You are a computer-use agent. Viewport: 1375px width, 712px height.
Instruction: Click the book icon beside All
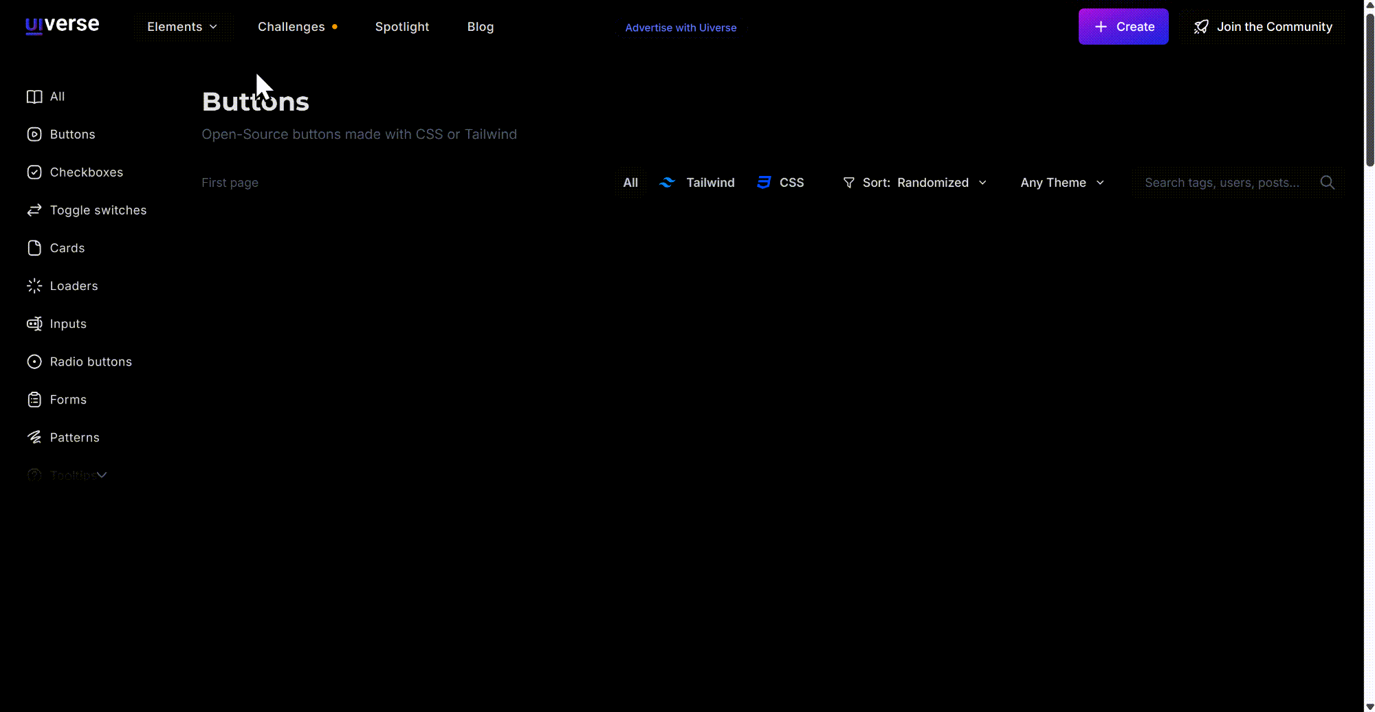[34, 97]
